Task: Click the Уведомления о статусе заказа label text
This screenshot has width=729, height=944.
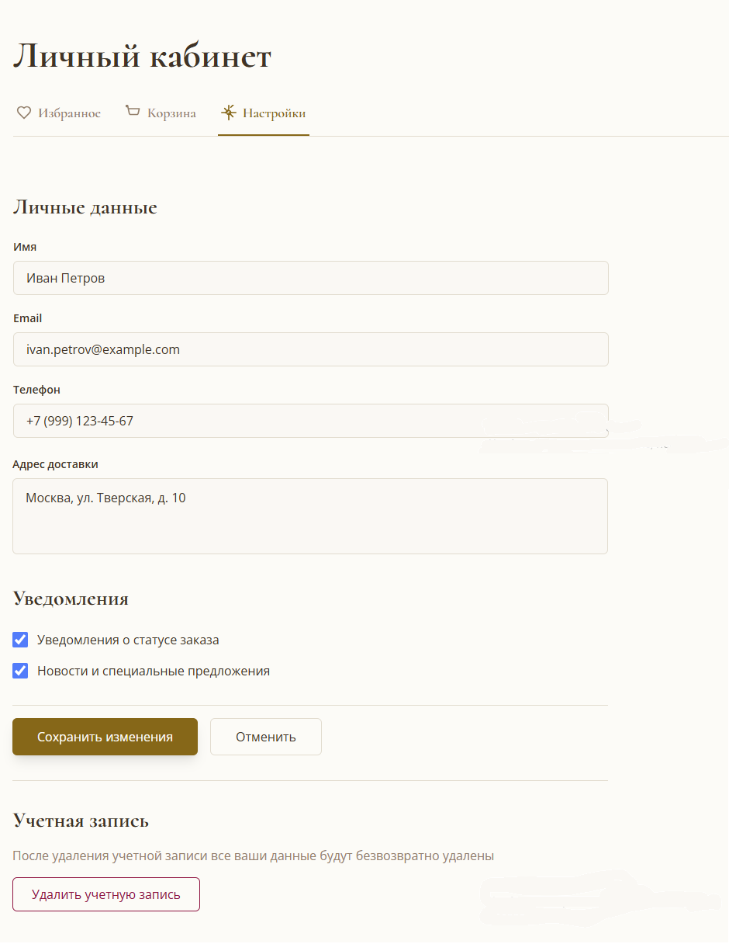Action: (x=128, y=640)
